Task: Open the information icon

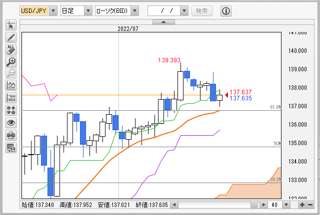Action: point(226,11)
